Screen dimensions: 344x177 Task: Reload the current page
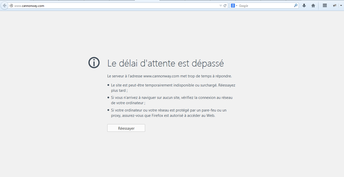[x=225, y=6]
